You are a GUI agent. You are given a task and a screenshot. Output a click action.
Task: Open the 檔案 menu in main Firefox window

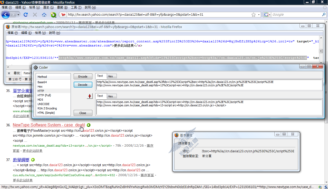7,7
